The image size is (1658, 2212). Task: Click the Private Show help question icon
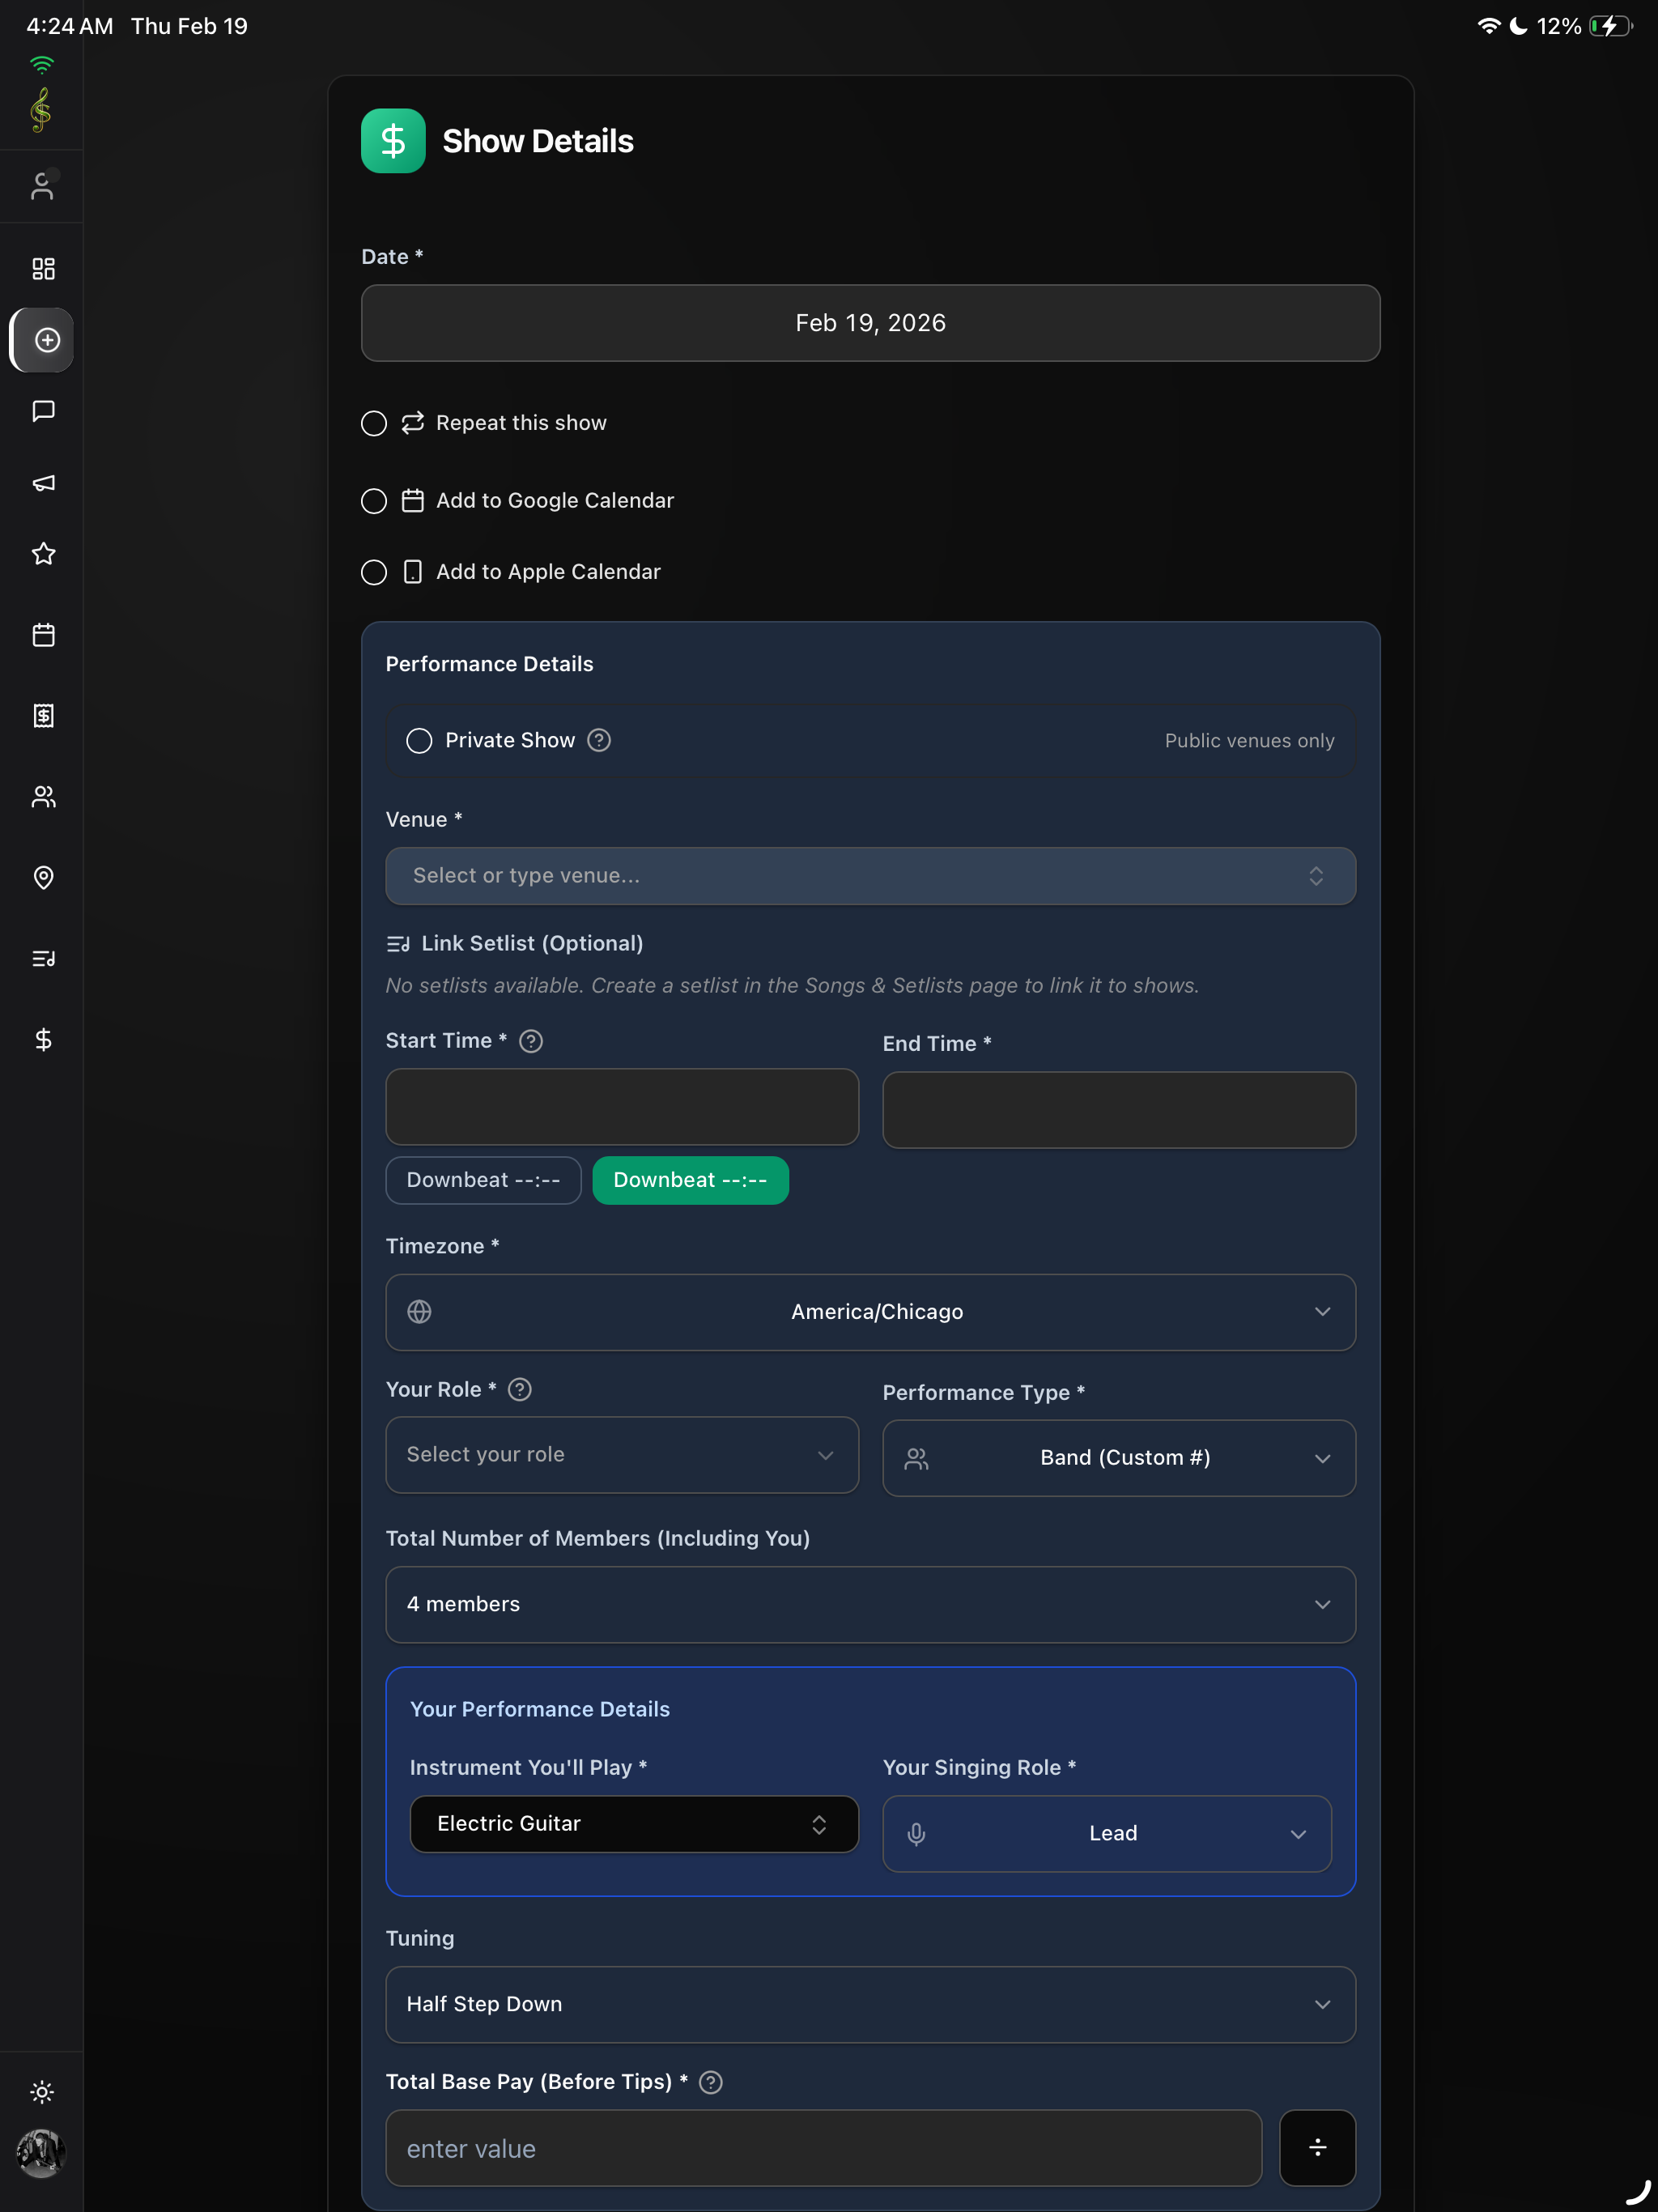coord(599,740)
